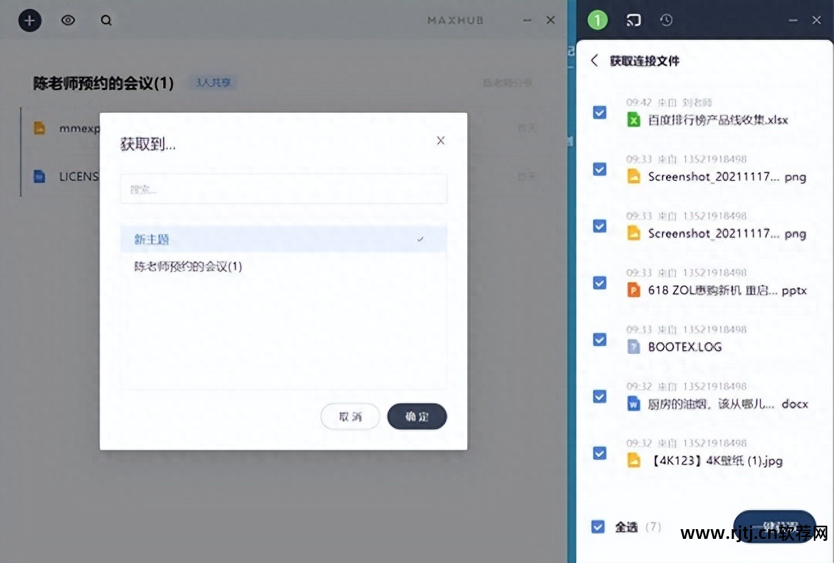Uncheck the 百度排行榜产品线收集.xlsx checkbox
Viewport: 834px width, 563px height.
pyautogui.click(x=599, y=113)
